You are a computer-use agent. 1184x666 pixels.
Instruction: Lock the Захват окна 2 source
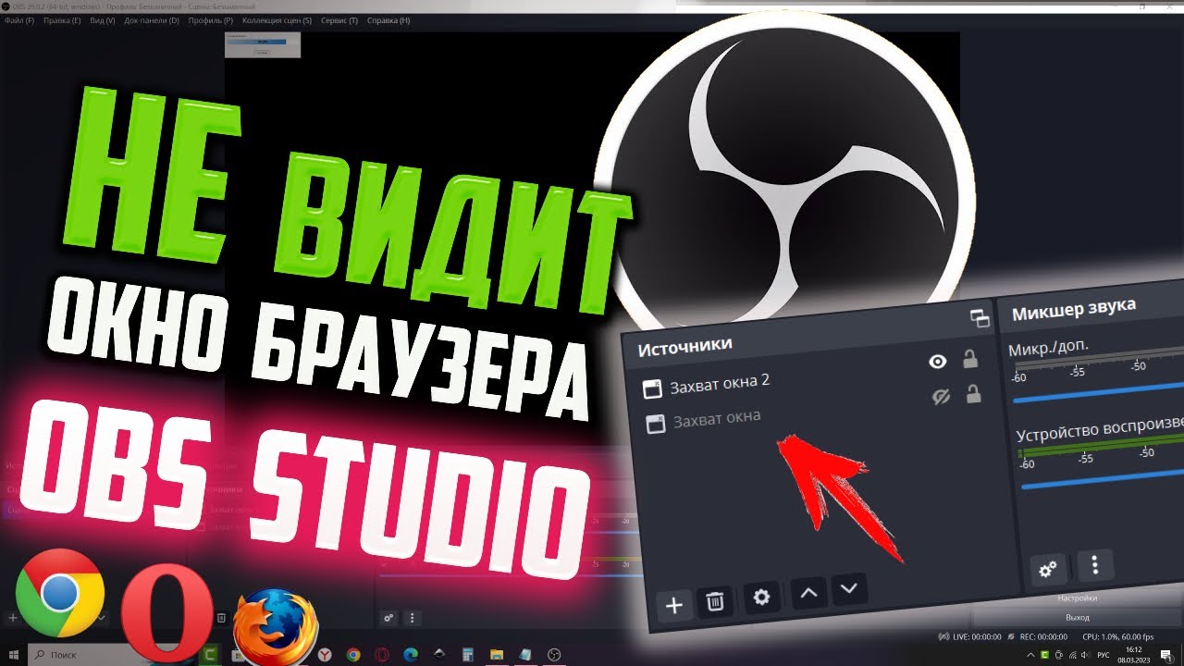tap(970, 359)
